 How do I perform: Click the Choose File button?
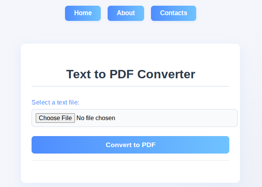tap(55, 118)
